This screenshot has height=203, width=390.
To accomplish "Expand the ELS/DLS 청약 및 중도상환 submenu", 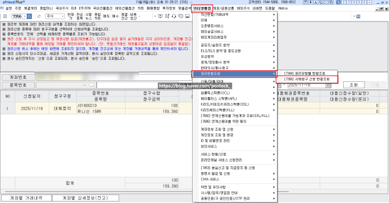I will point(235,51).
